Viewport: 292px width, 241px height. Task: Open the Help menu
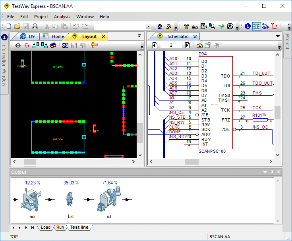pos(104,17)
